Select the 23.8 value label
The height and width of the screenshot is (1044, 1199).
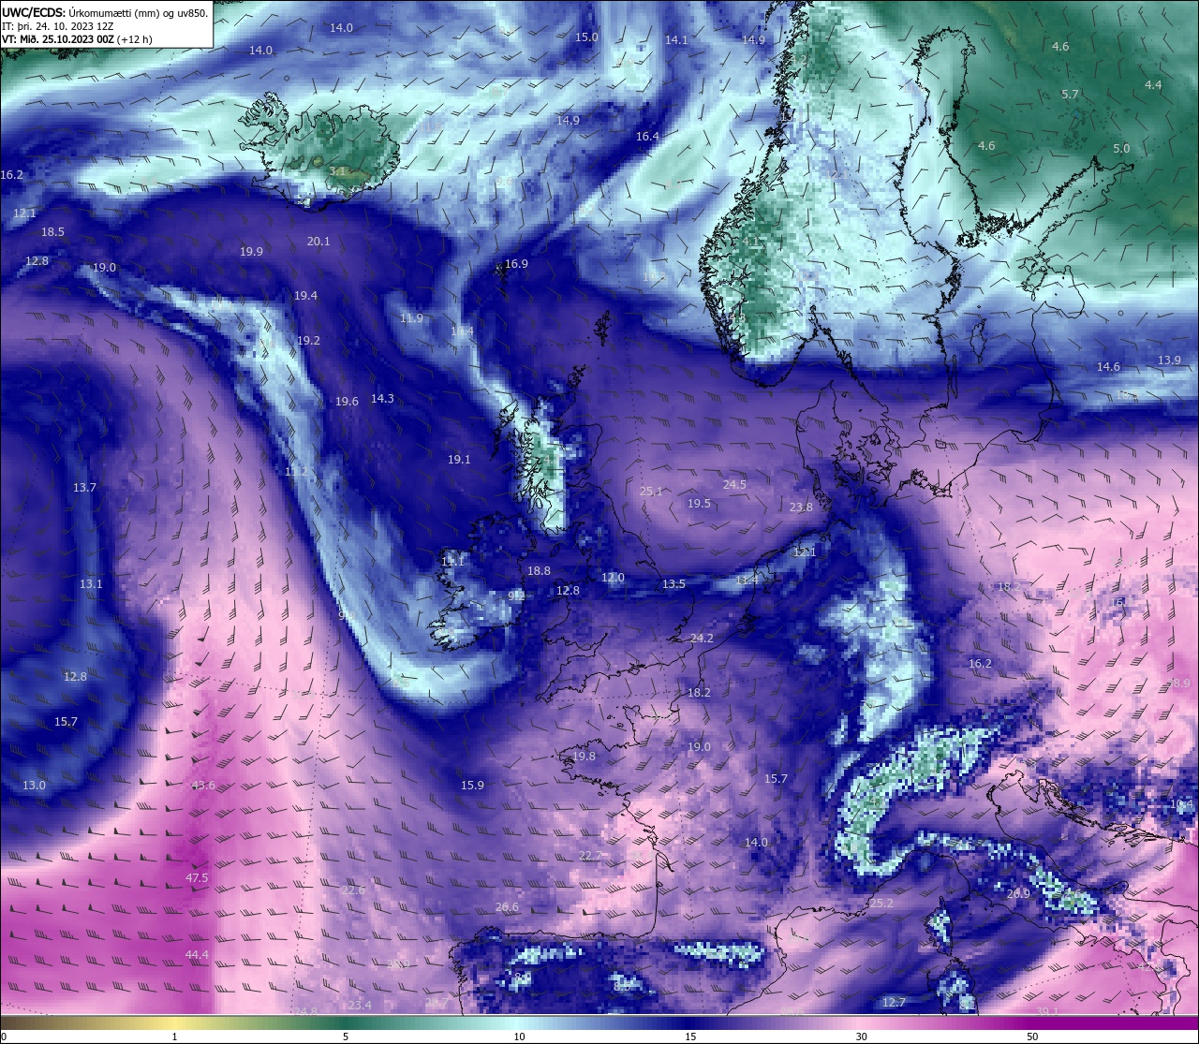click(x=801, y=507)
